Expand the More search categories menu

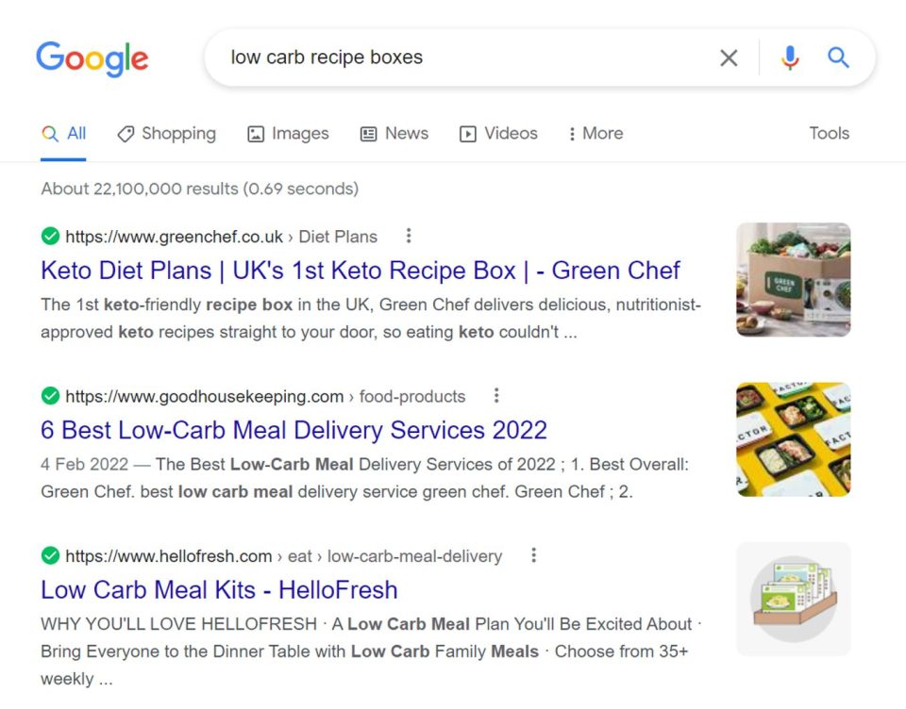(x=595, y=134)
